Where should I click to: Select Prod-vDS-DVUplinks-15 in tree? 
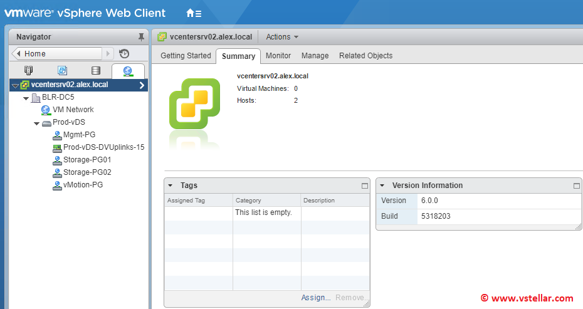click(x=103, y=147)
